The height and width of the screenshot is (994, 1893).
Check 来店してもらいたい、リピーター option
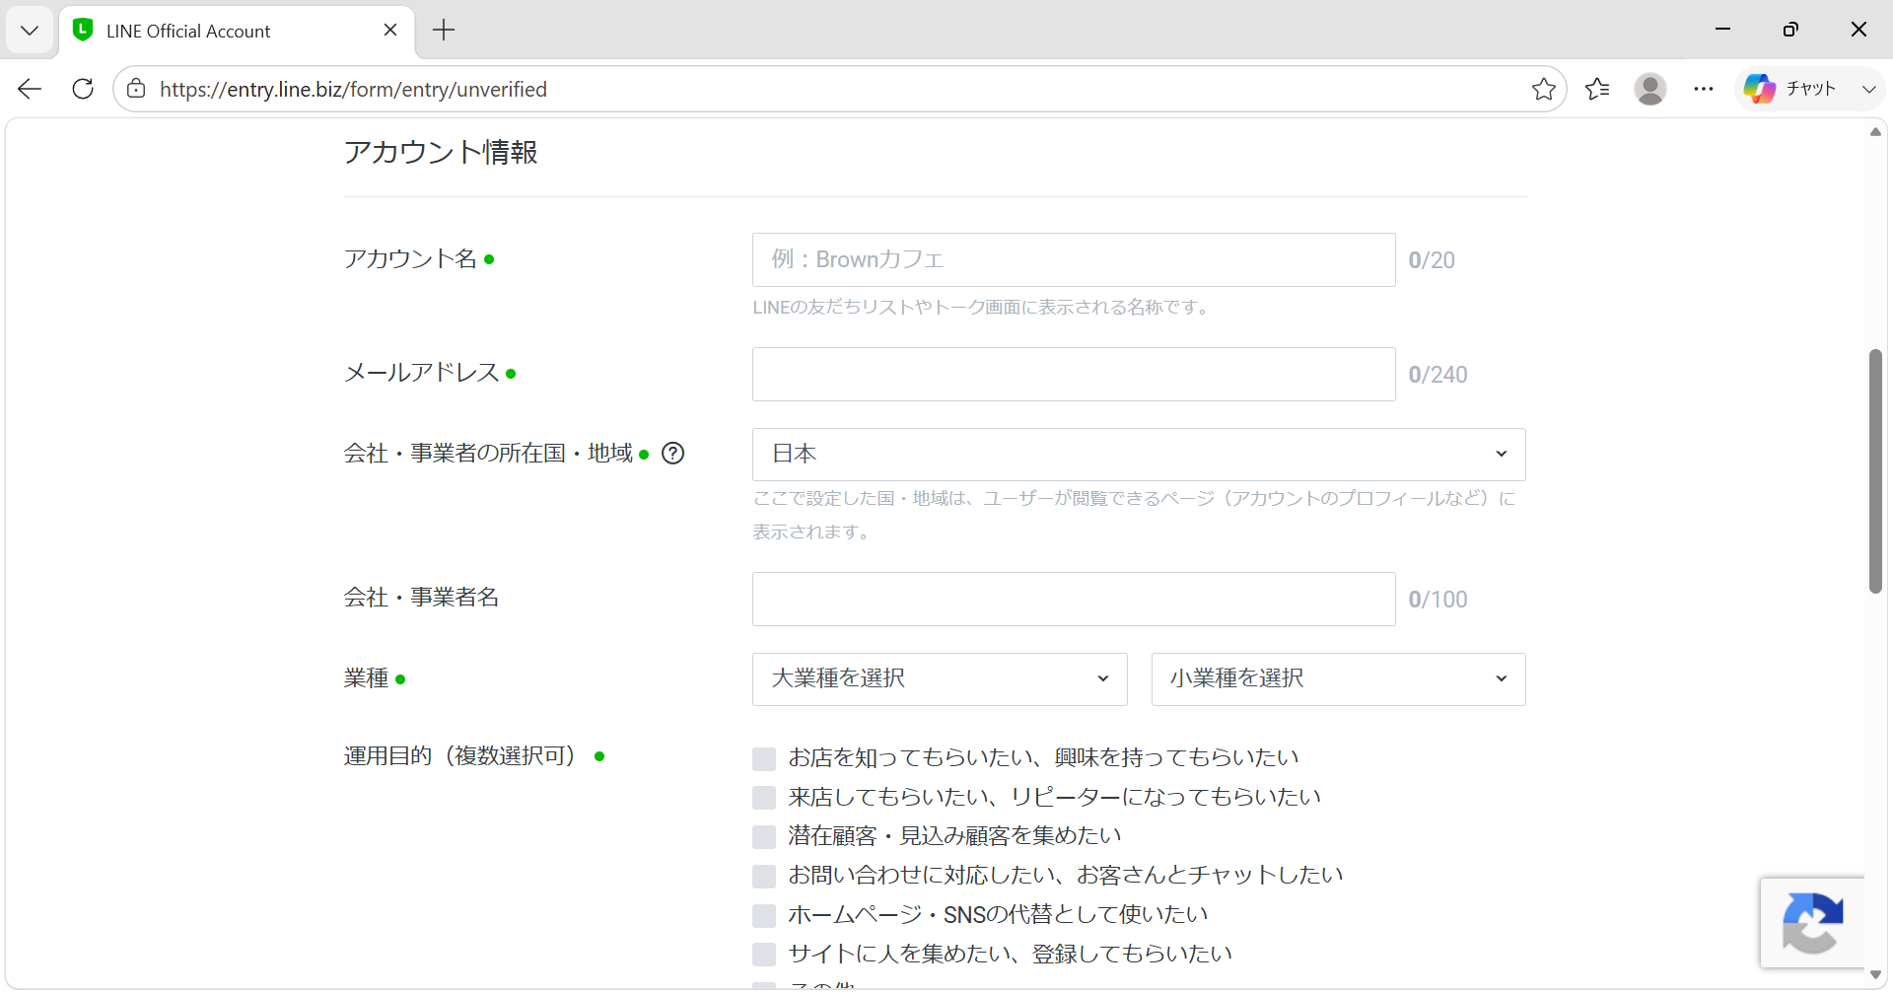[764, 798]
